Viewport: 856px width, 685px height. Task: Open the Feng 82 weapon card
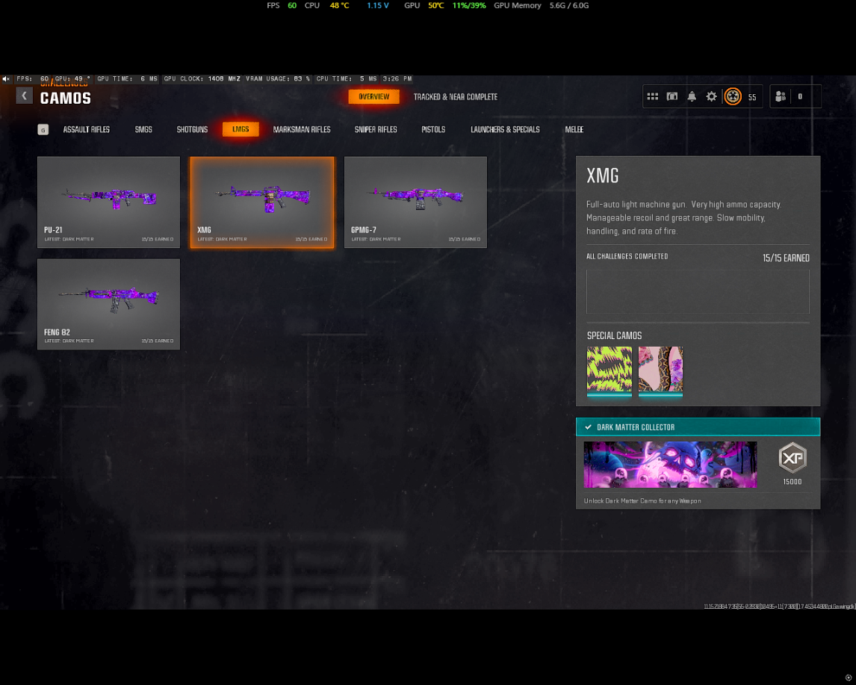pos(108,304)
